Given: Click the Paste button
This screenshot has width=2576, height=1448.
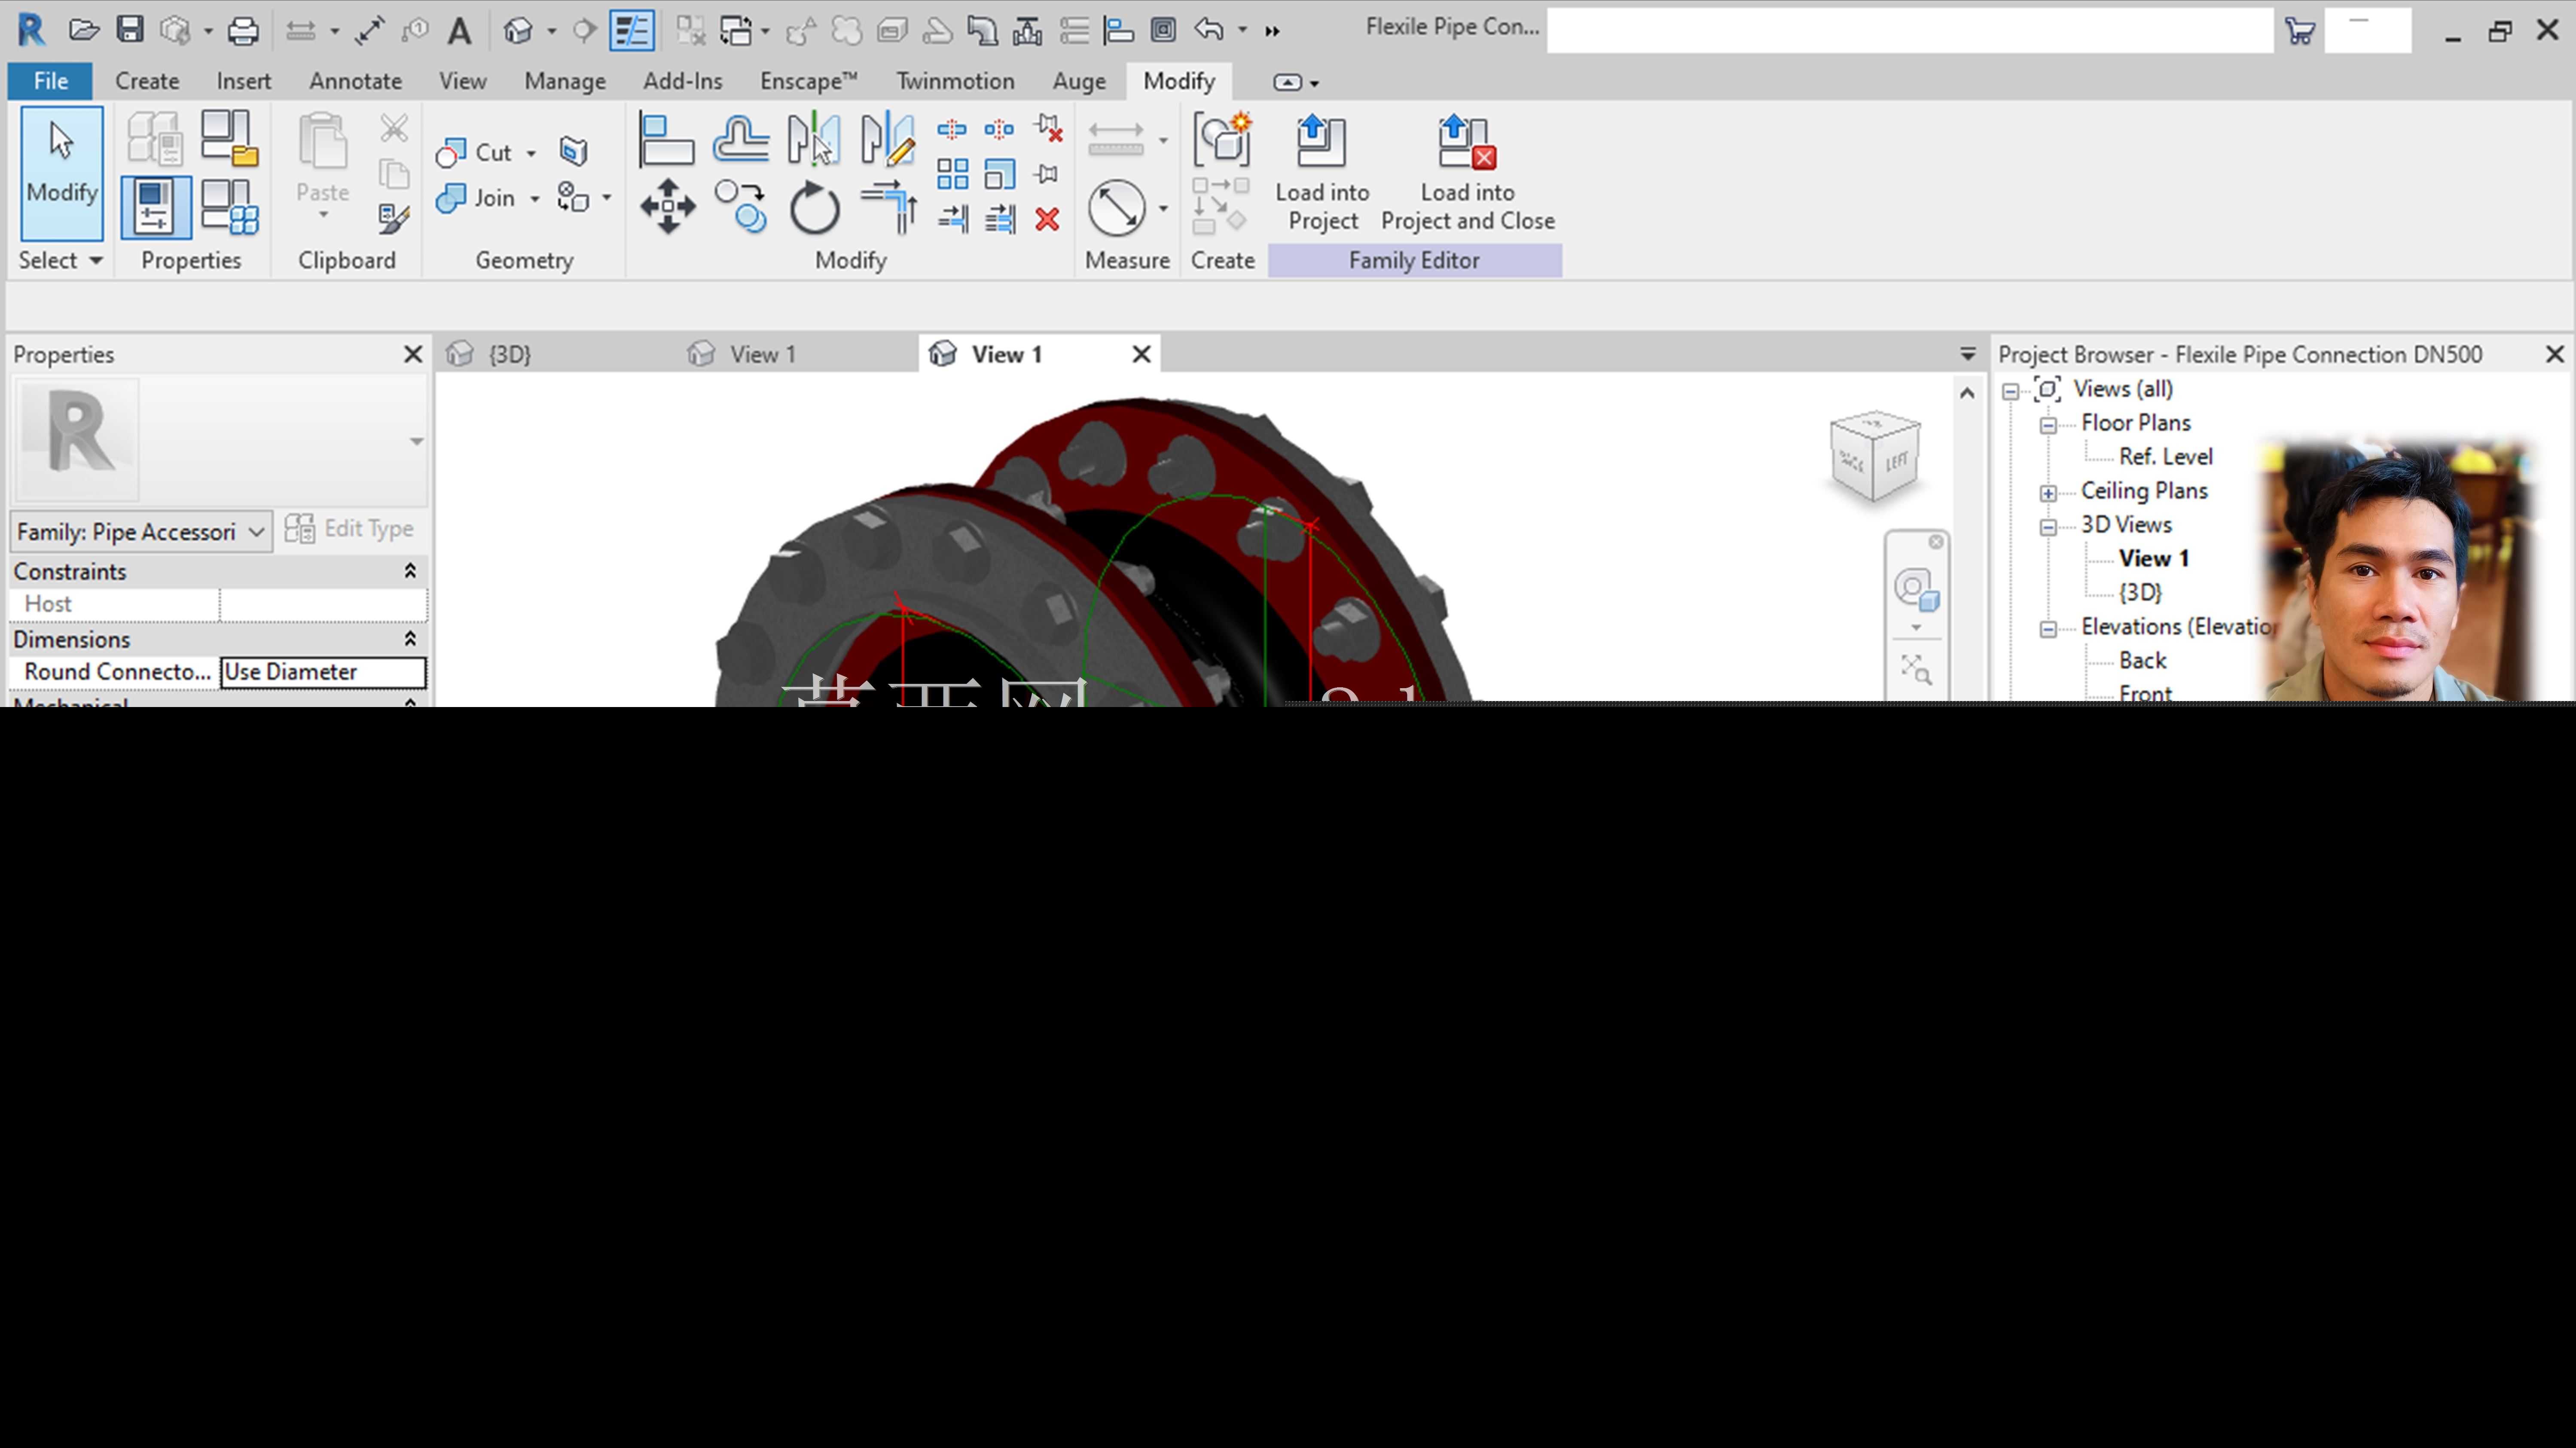Looking at the screenshot, I should click(322, 165).
